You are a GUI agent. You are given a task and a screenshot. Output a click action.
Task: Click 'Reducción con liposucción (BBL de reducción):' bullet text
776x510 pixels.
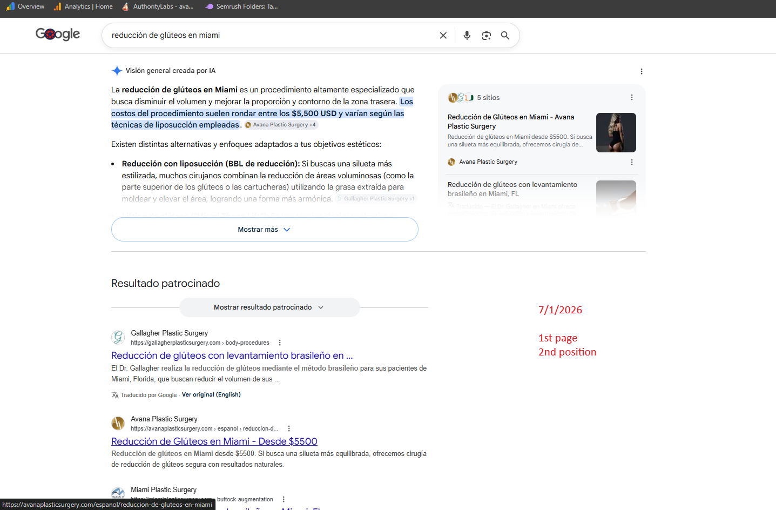[x=211, y=164]
